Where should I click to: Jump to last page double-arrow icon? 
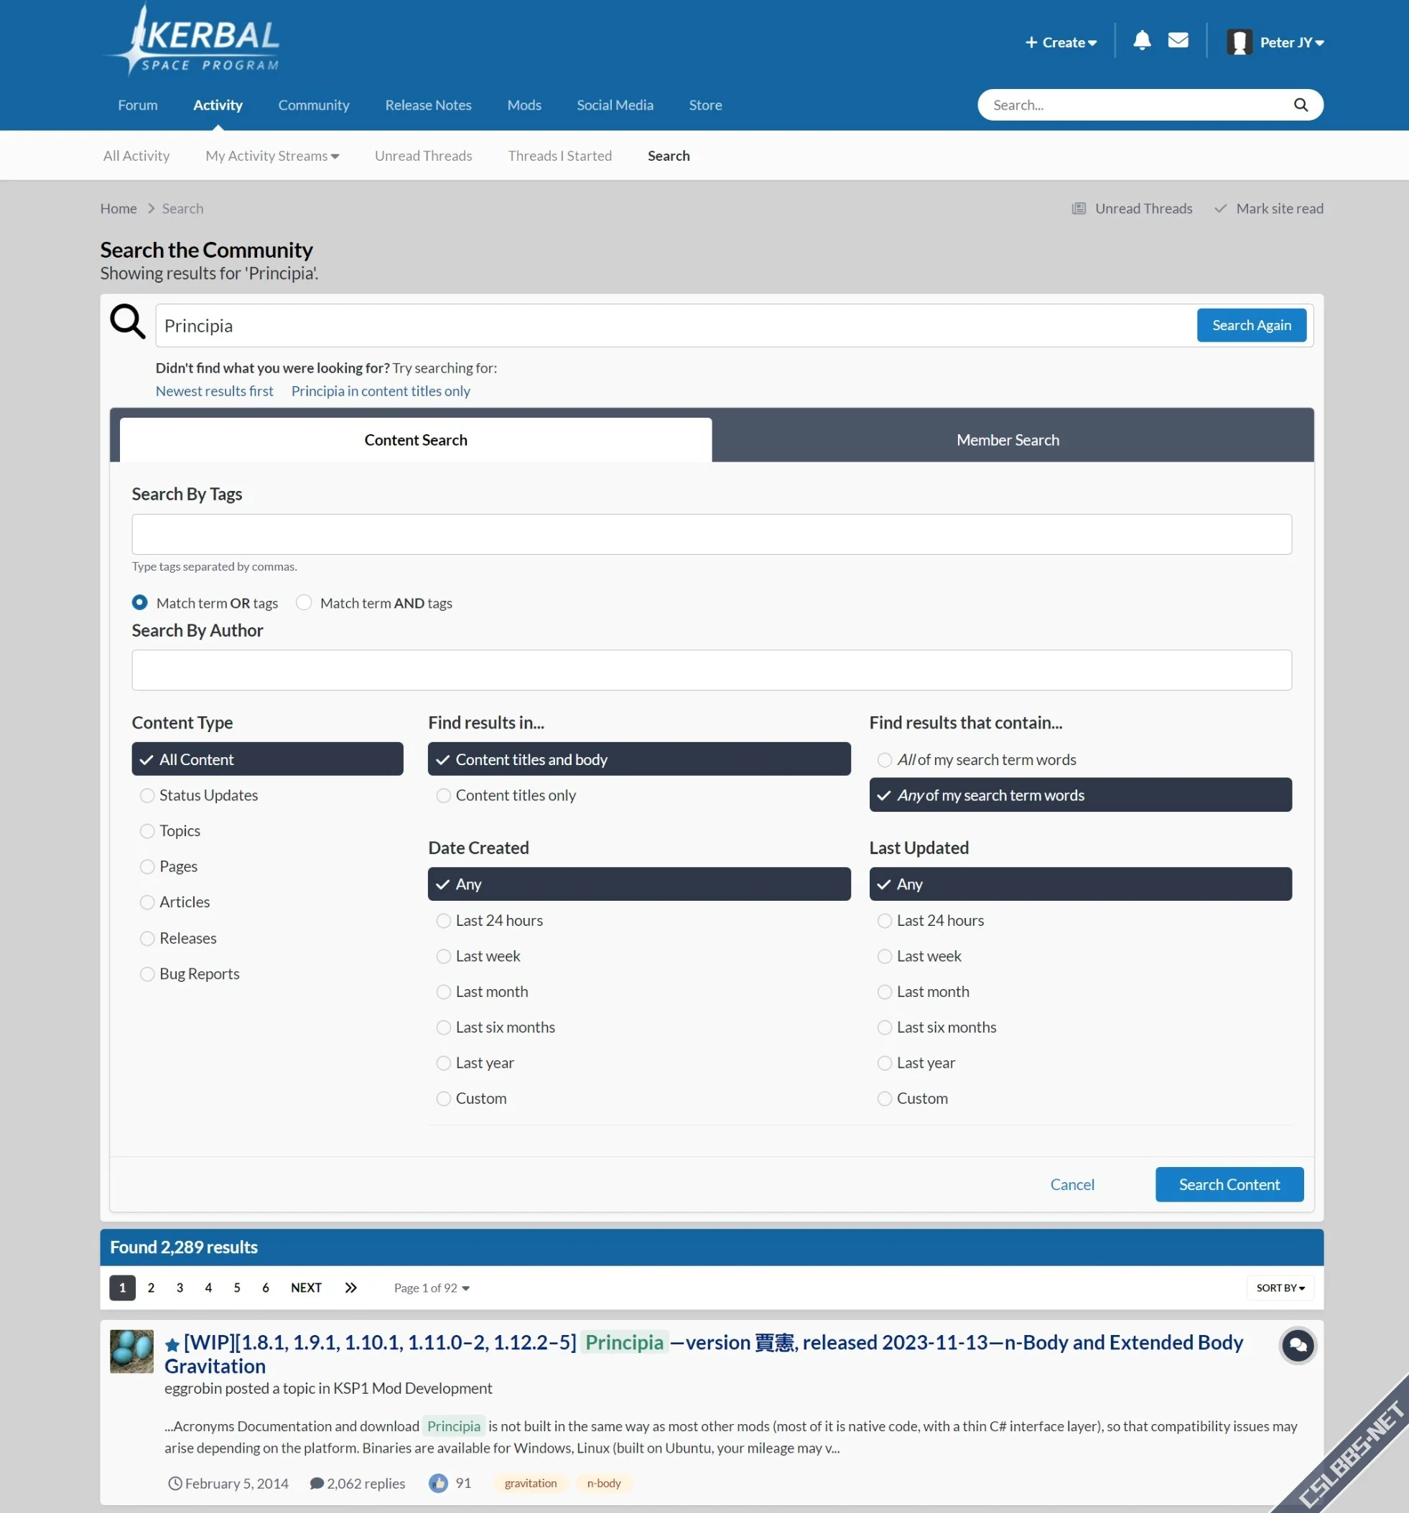tap(350, 1288)
